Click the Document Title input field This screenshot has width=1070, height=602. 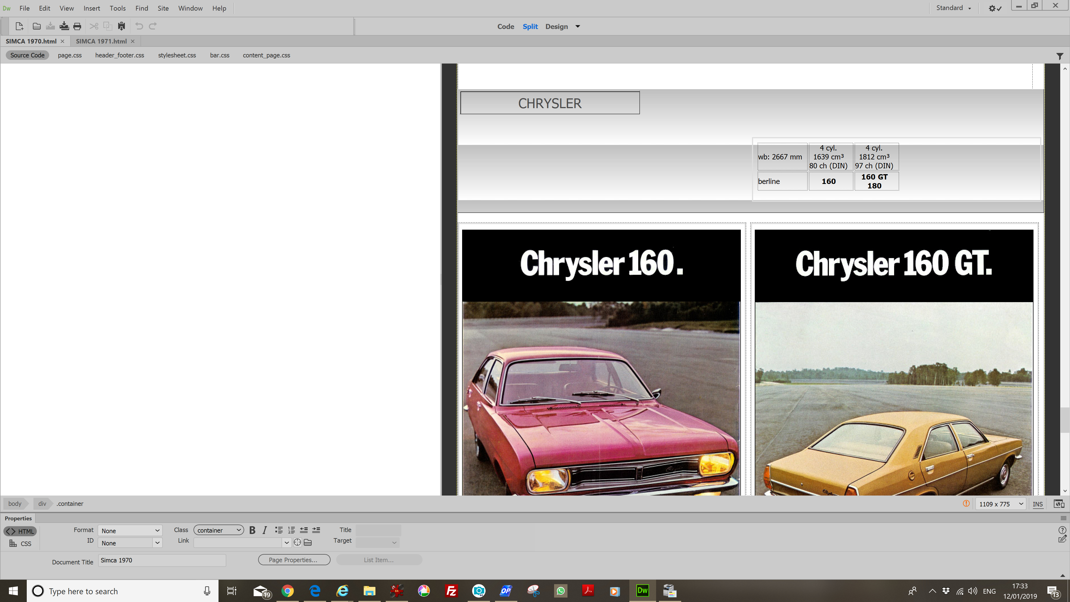click(x=162, y=560)
